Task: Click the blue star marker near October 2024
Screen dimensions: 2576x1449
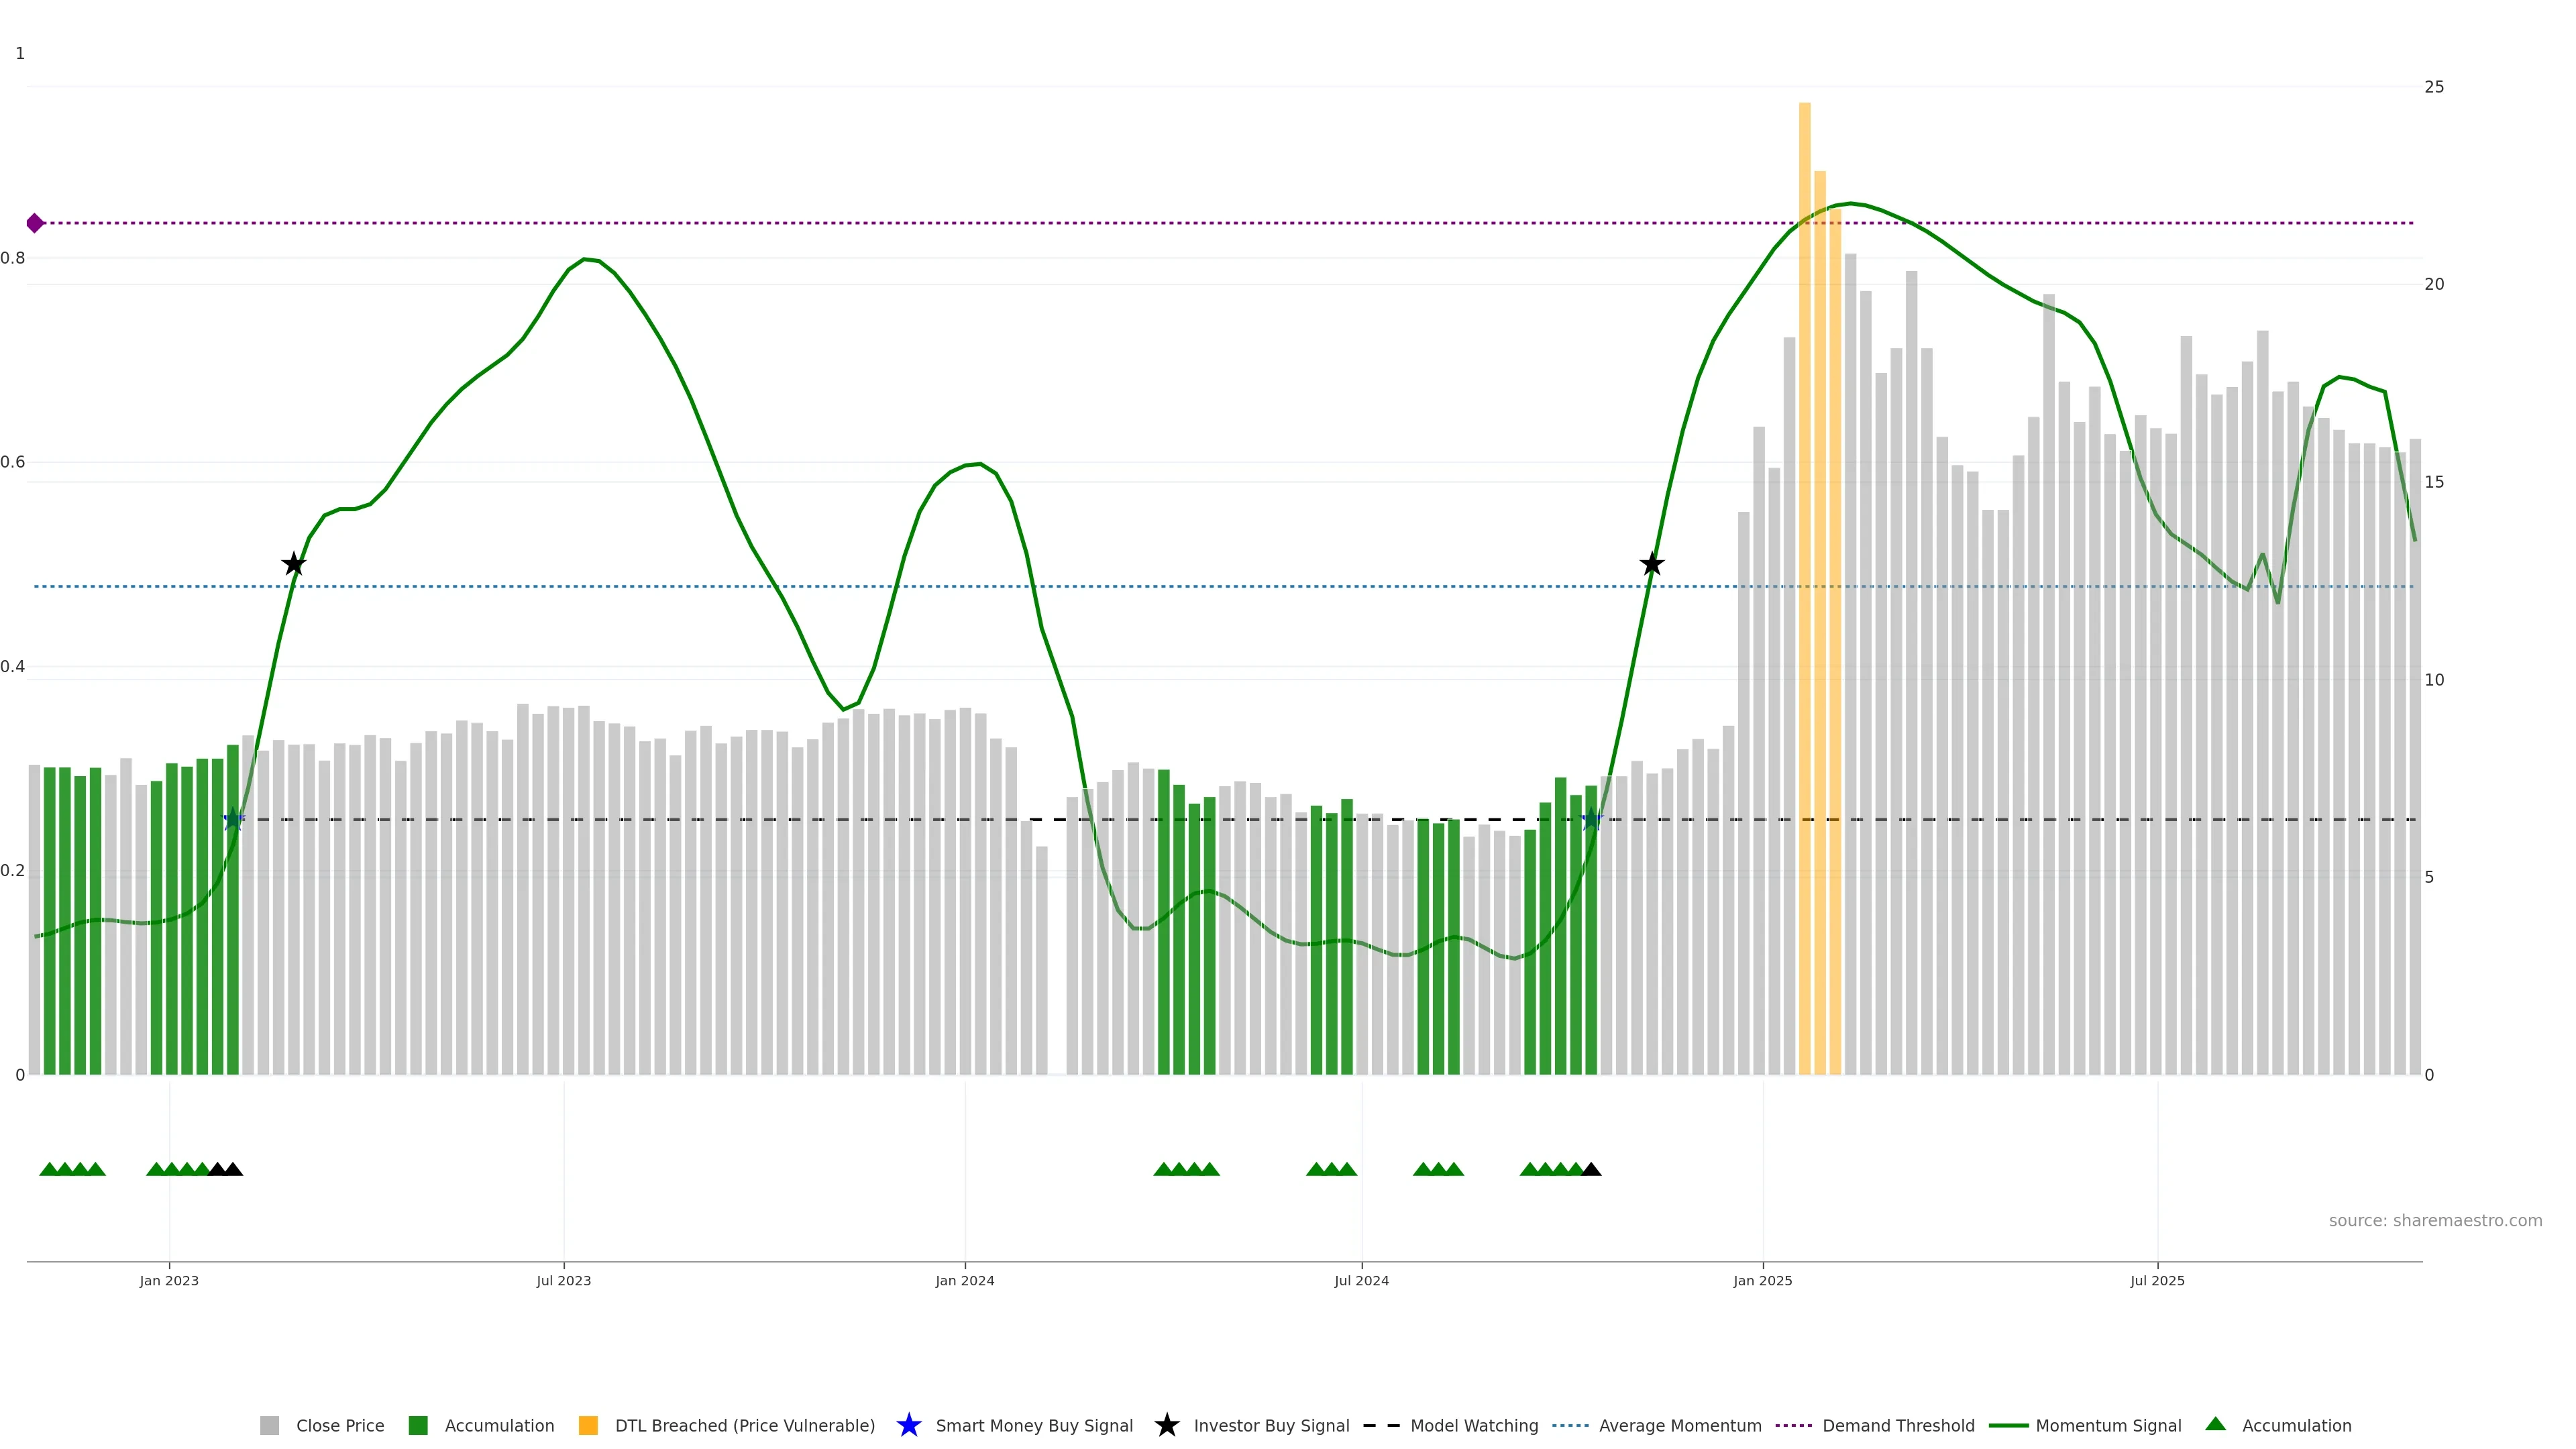Action: [x=1591, y=819]
